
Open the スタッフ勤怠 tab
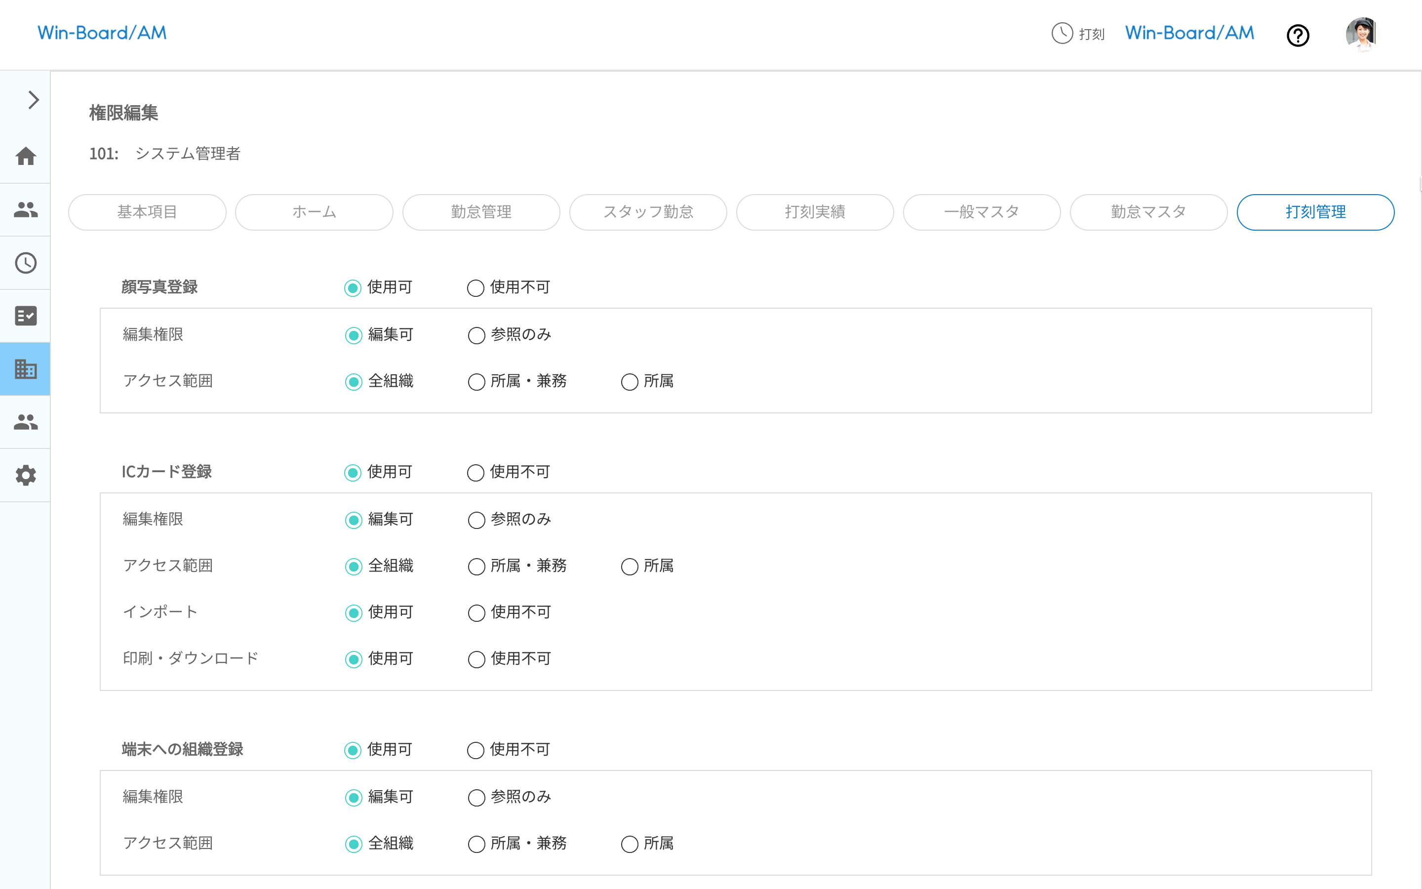(x=647, y=212)
